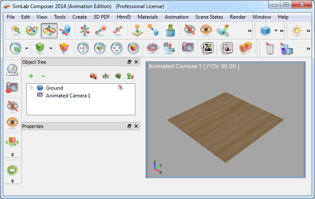Toggle the crossed-out eye hide icon in top toolbar
The width and height of the screenshot is (315, 199).
click(x=189, y=30)
